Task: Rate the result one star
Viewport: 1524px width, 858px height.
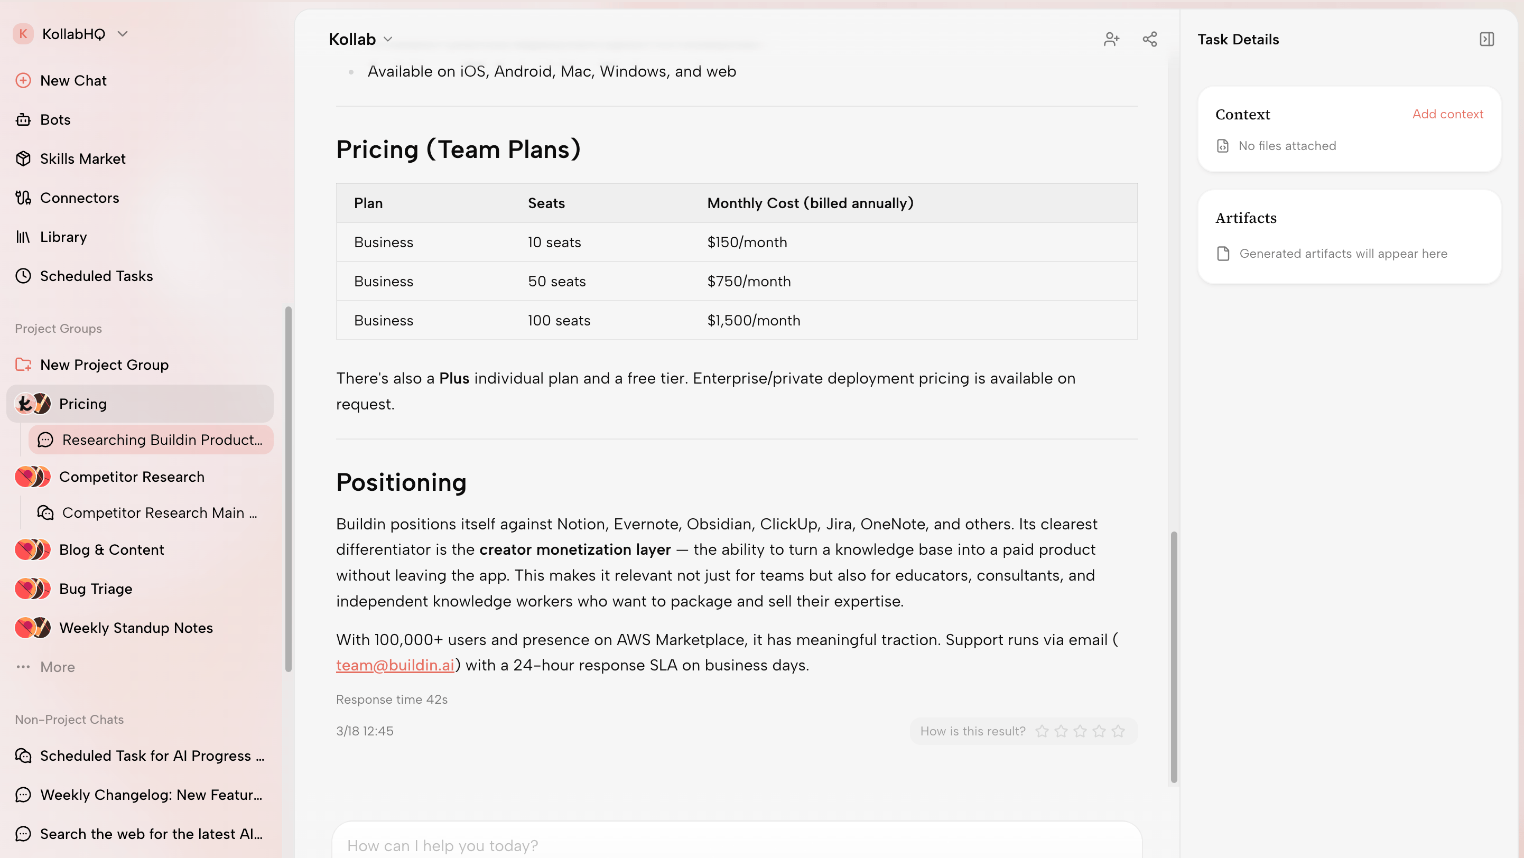Action: pos(1042,731)
